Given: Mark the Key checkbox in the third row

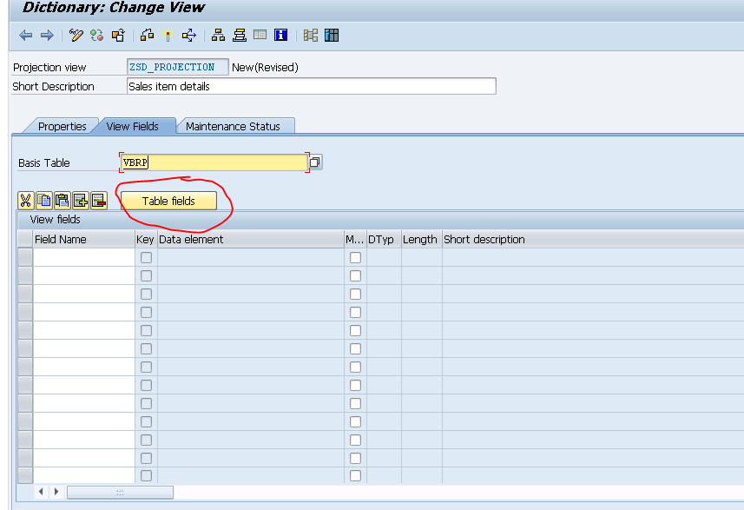Looking at the screenshot, I should pos(145,294).
